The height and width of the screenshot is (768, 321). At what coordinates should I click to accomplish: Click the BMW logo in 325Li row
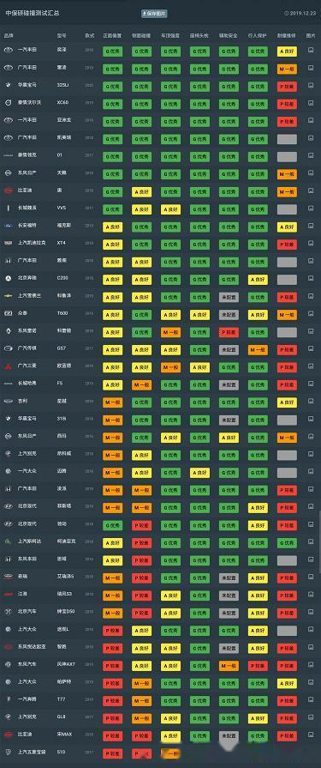pyautogui.click(x=8, y=85)
